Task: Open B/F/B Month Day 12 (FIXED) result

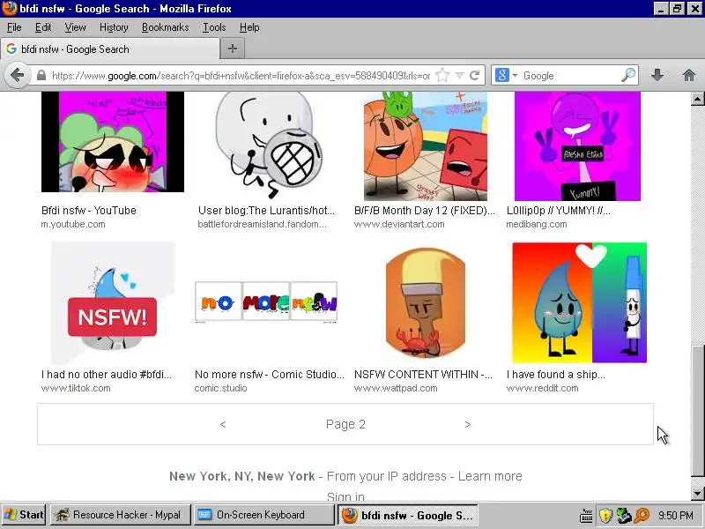Action: (x=425, y=210)
